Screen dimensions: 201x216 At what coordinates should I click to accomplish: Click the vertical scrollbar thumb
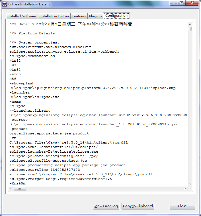190,29
